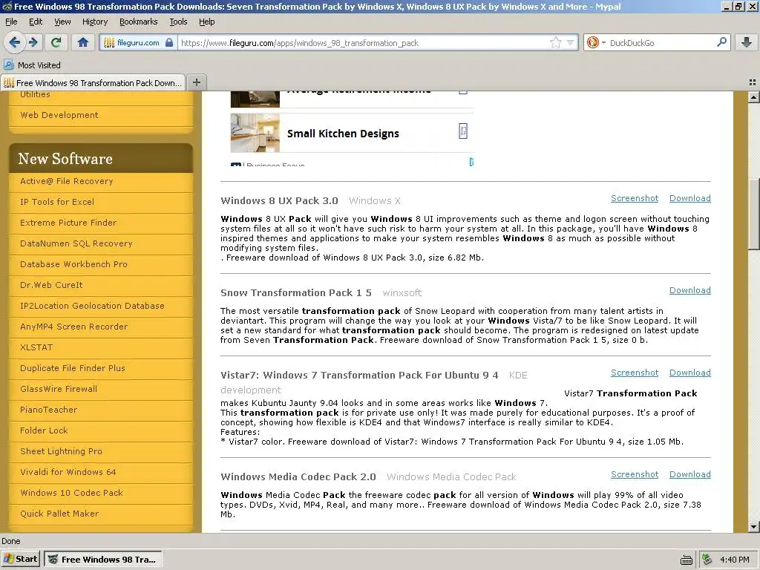Bookmark page with the star icon

(x=555, y=42)
